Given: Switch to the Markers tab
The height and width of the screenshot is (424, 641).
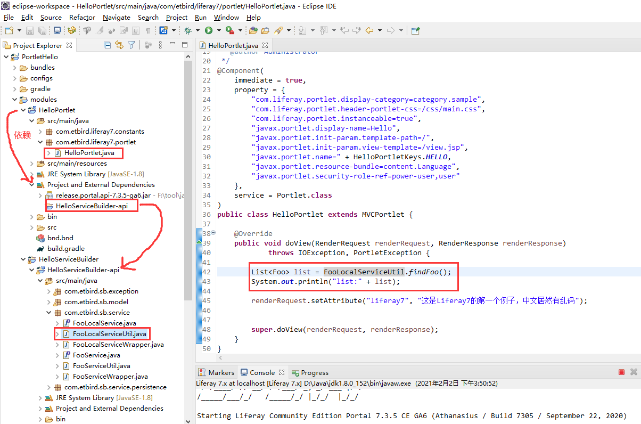Looking at the screenshot, I should (x=216, y=372).
